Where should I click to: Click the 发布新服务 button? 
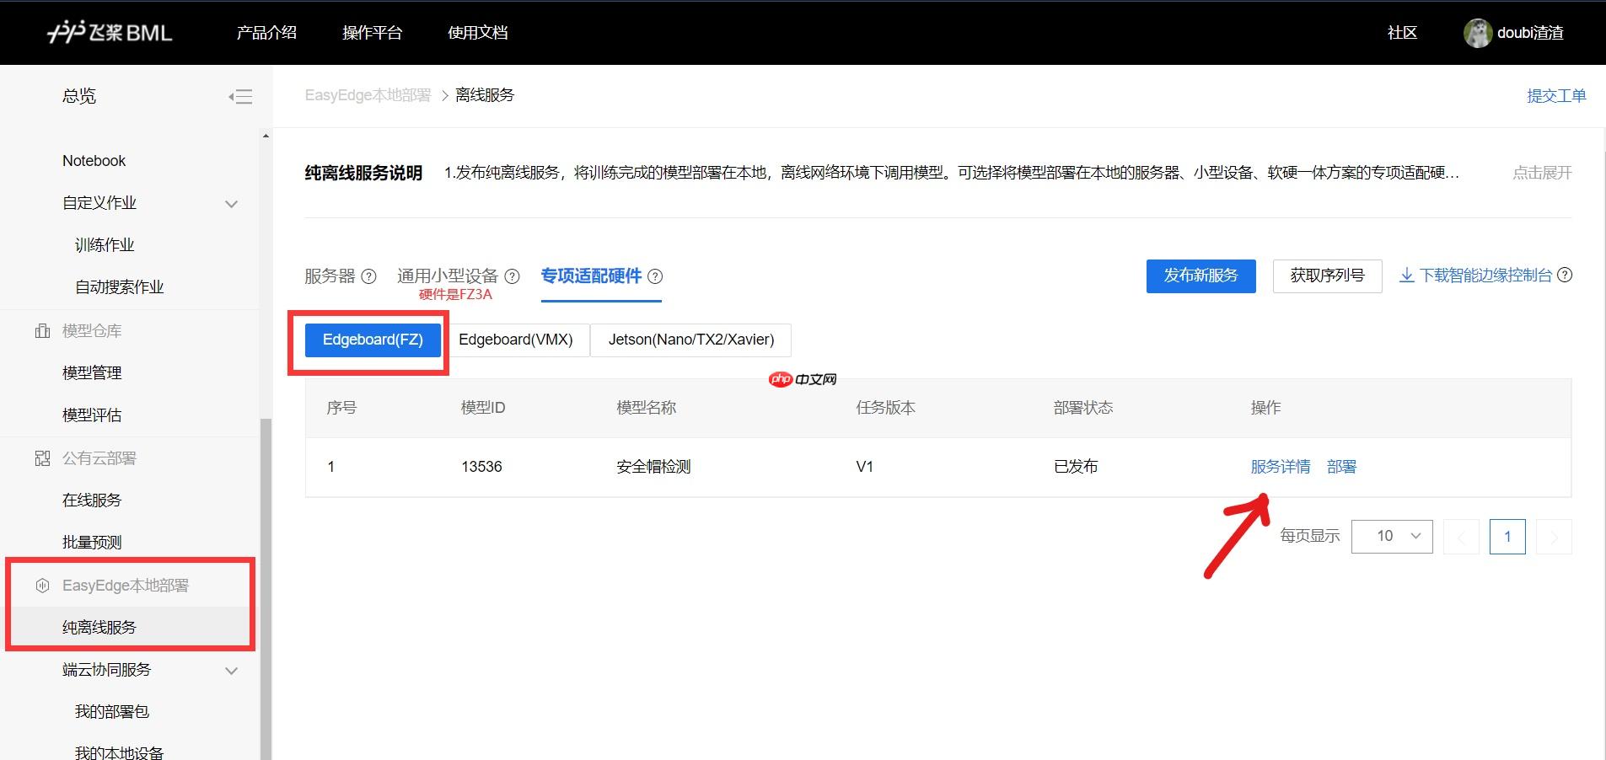tap(1200, 276)
